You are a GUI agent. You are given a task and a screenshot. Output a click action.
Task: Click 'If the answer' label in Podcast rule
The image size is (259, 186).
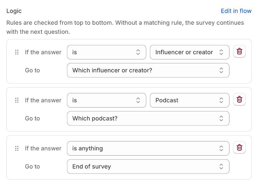click(x=43, y=100)
